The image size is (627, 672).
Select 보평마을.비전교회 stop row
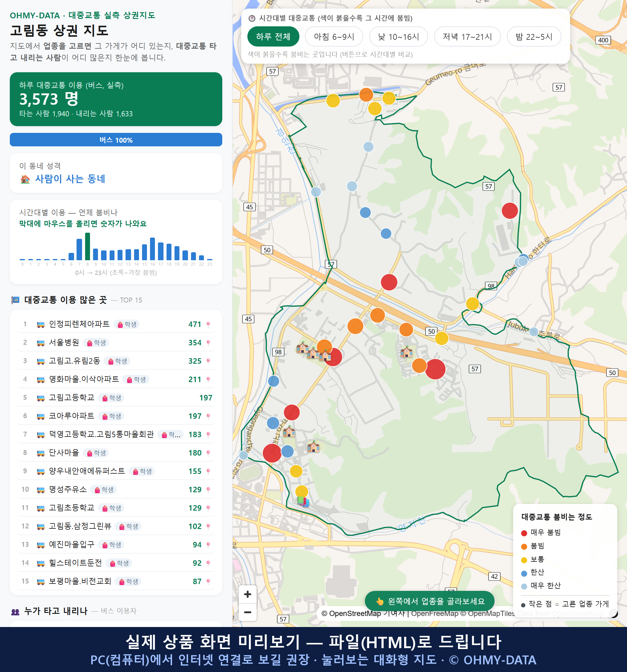click(x=116, y=581)
